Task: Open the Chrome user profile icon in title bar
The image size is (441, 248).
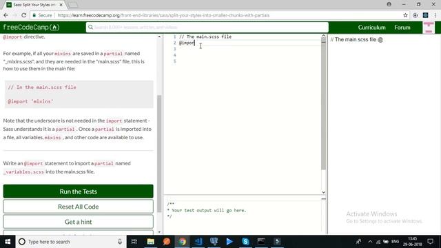Action: [x=389, y=4]
